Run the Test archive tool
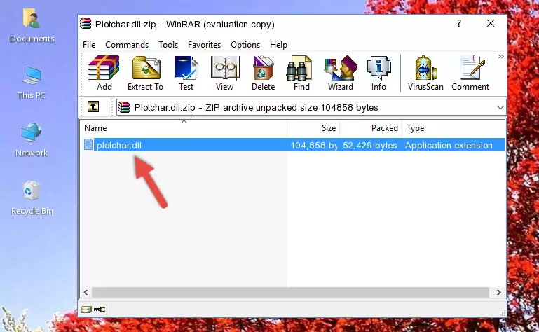The height and width of the screenshot is (332, 539). (x=186, y=73)
